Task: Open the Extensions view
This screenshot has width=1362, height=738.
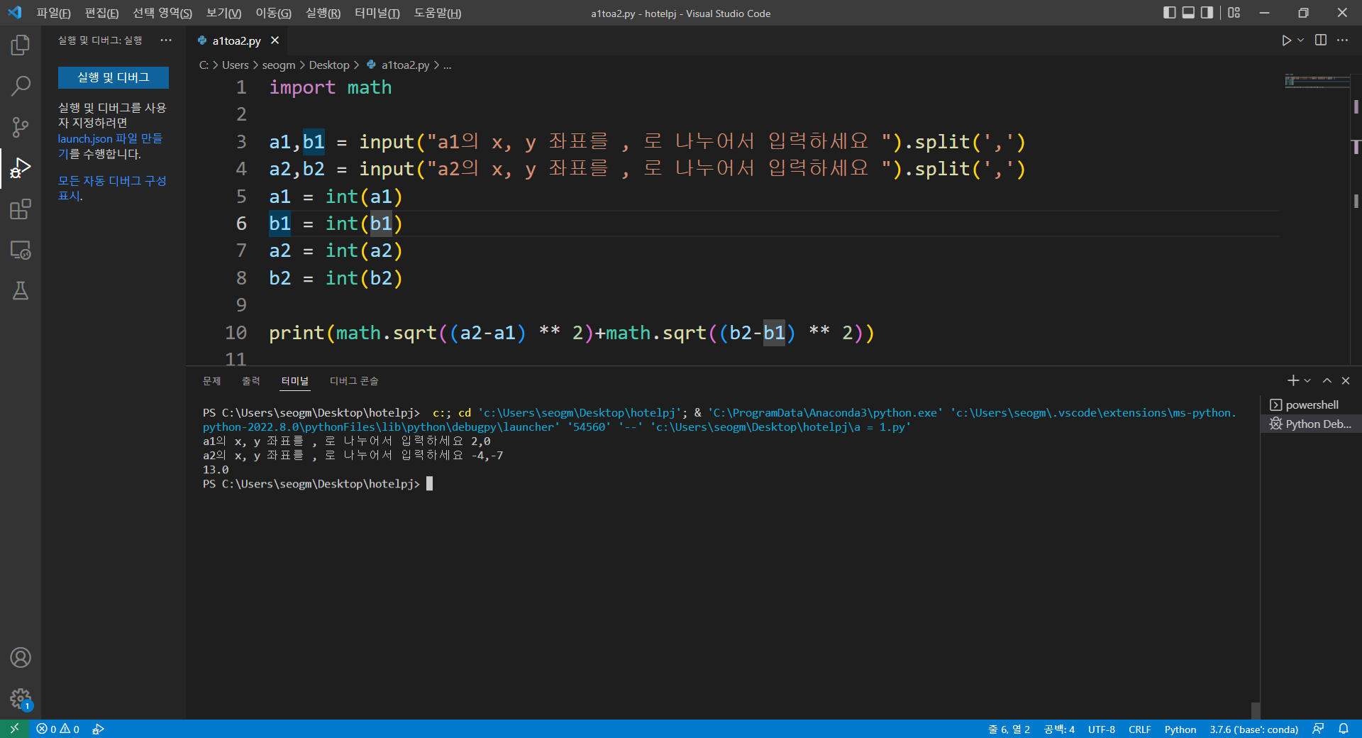Action: (21, 209)
